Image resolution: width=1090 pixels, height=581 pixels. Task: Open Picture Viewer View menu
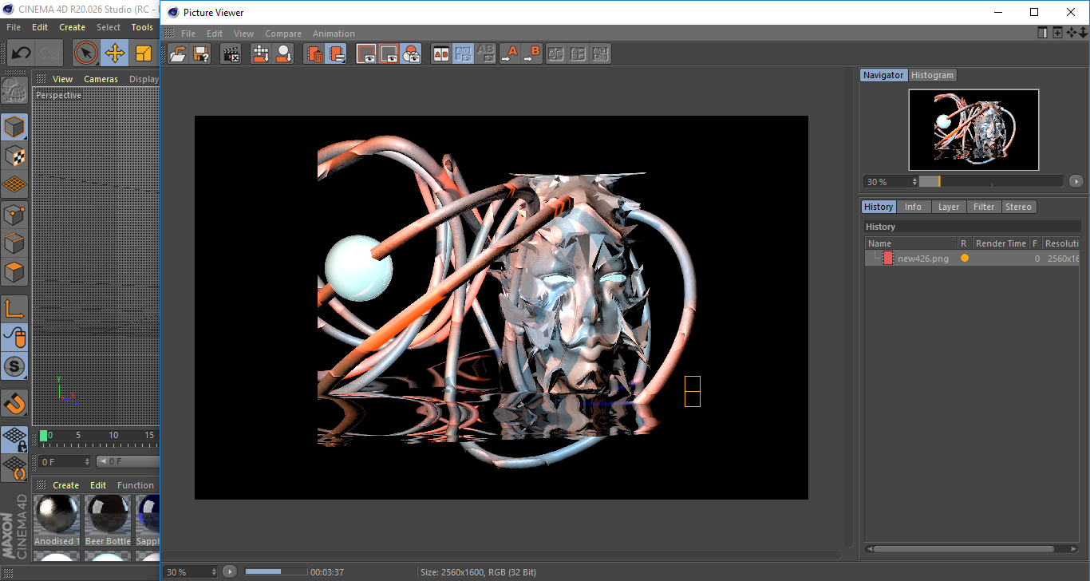pyautogui.click(x=243, y=34)
